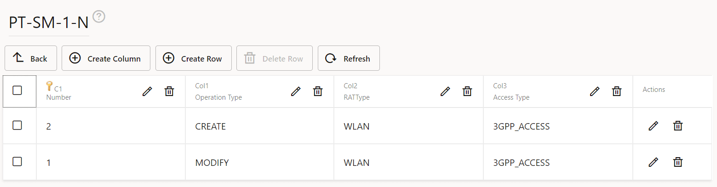Edit the MODIFY row with pencil icon

coord(653,162)
